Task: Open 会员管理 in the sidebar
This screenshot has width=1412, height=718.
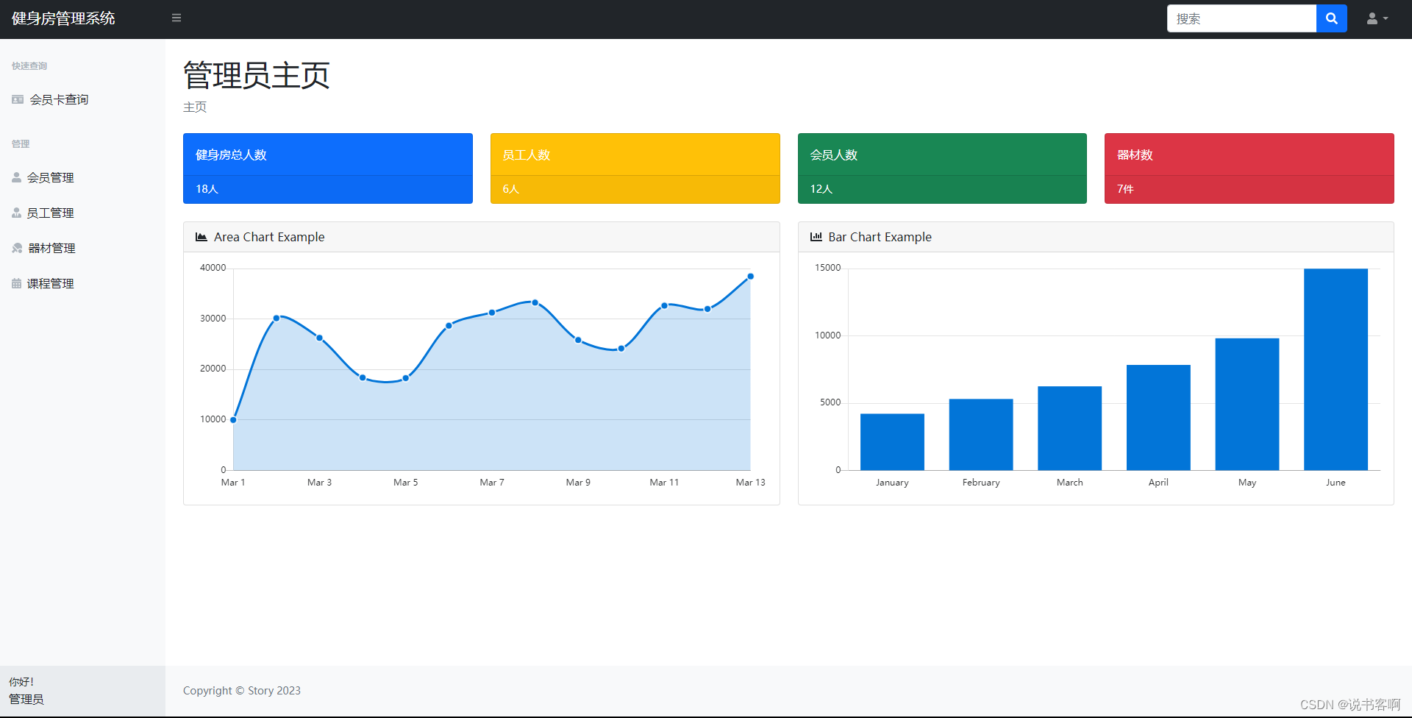Action: [x=50, y=177]
